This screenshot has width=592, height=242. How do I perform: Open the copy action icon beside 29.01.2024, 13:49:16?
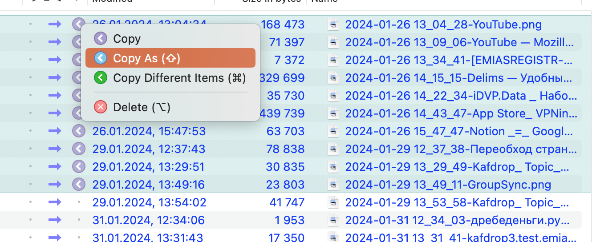click(79, 184)
